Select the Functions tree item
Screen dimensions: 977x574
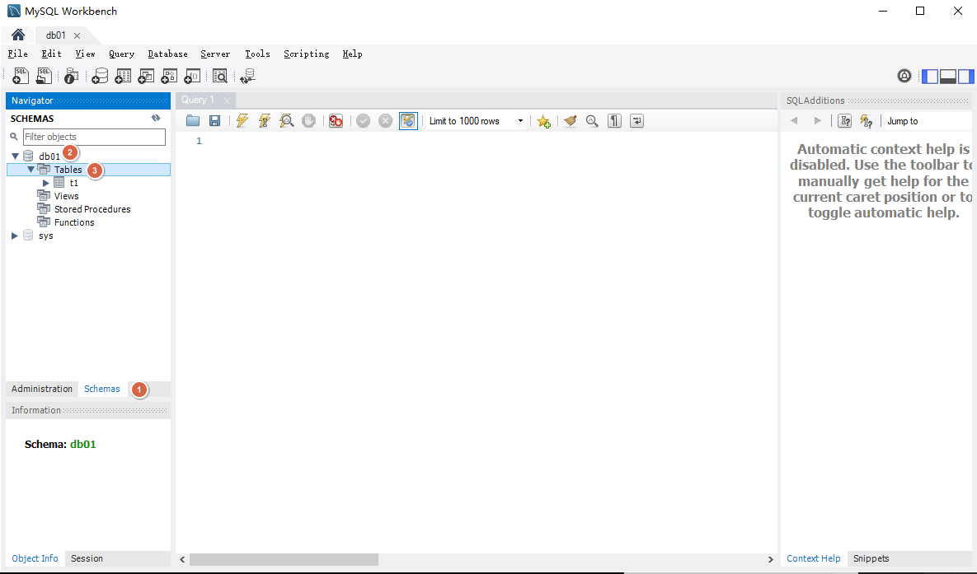[x=74, y=222]
